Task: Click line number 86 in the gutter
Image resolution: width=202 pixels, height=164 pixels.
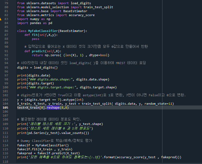Action: 6,31
